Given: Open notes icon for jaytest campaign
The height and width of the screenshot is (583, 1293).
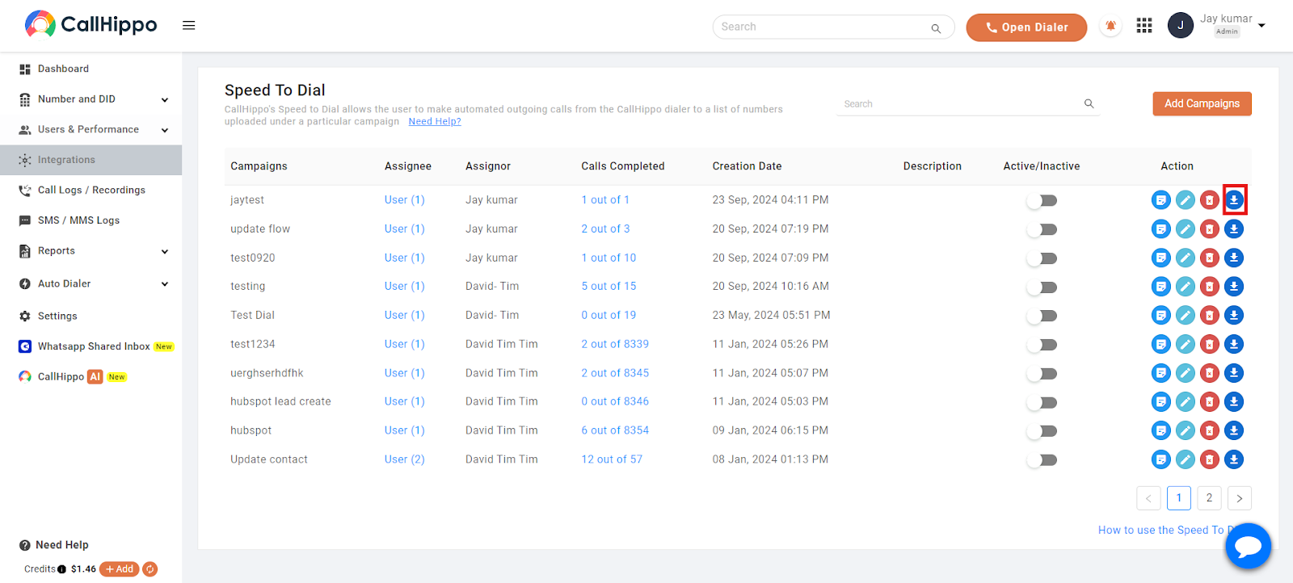Looking at the screenshot, I should click(1161, 199).
